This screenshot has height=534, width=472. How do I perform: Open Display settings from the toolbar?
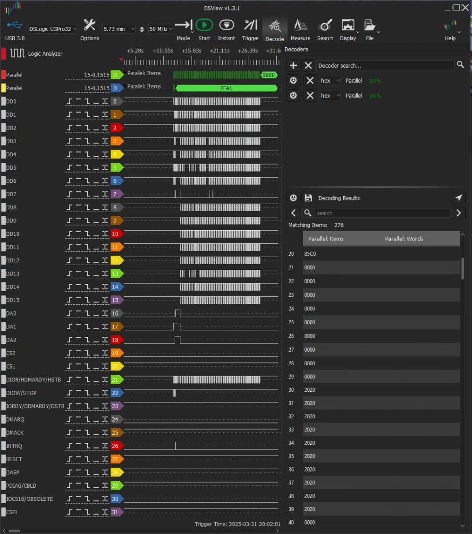(x=347, y=25)
